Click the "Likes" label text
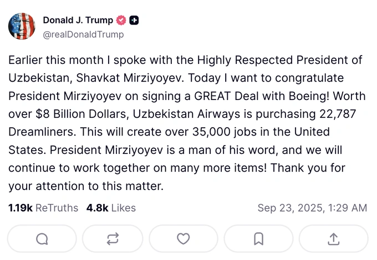Image resolution: width=377 pixels, height=260 pixels. (x=124, y=208)
